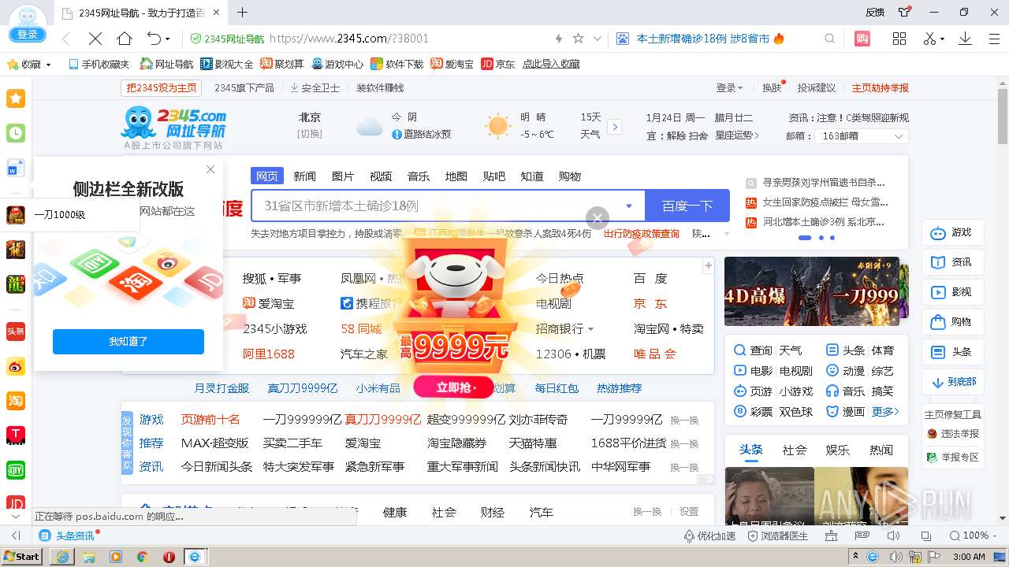Viewport: 1009px width, 567px height.
Task: Open browser hamburger menu
Action: pyautogui.click(x=994, y=39)
